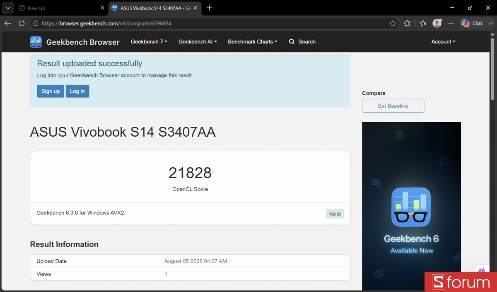Click the ASUS Vivobook S14 S3407AA heading

pyautogui.click(x=123, y=132)
